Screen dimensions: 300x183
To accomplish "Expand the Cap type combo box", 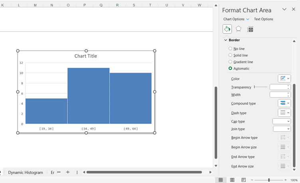I will 282,121.
